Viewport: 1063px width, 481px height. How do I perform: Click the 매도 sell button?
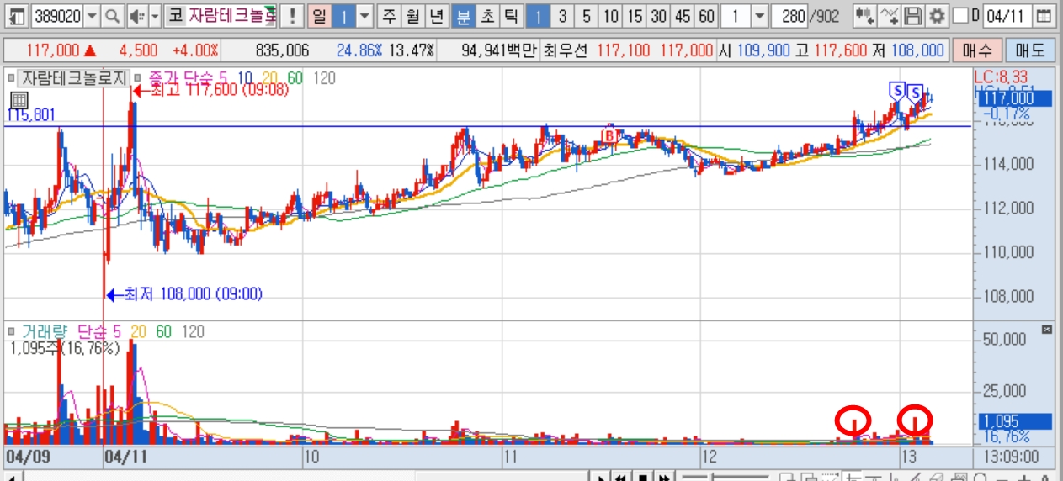[1030, 50]
